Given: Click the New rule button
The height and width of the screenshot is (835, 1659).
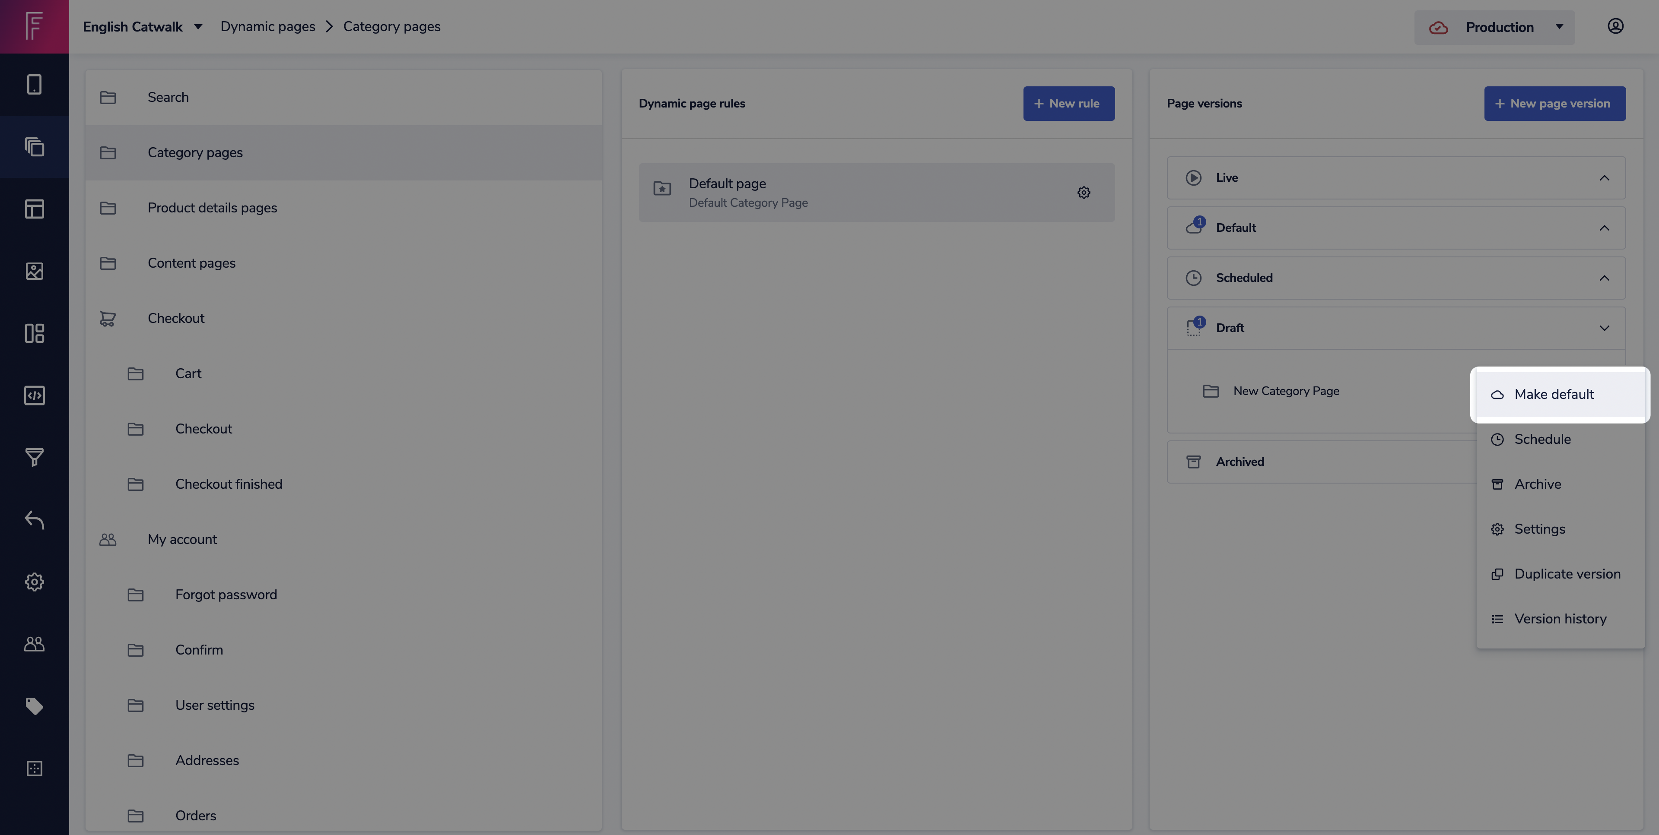Looking at the screenshot, I should [1068, 104].
